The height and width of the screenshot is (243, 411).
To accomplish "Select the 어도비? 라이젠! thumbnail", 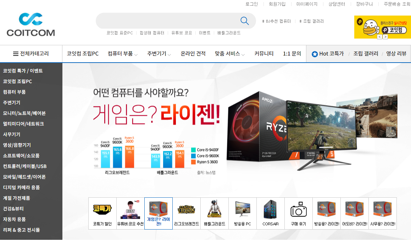I will (x=355, y=213).
